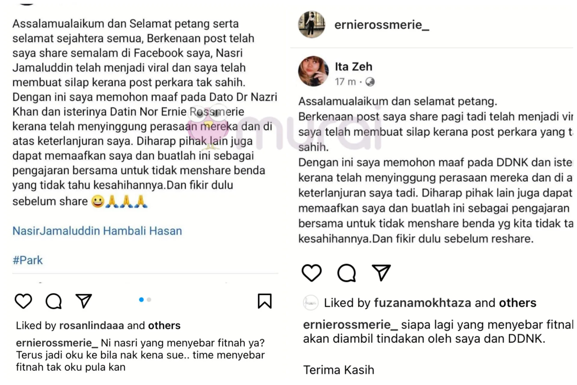Click the globe privacy icon beside 17 m
577x385 pixels.
pyautogui.click(x=370, y=82)
